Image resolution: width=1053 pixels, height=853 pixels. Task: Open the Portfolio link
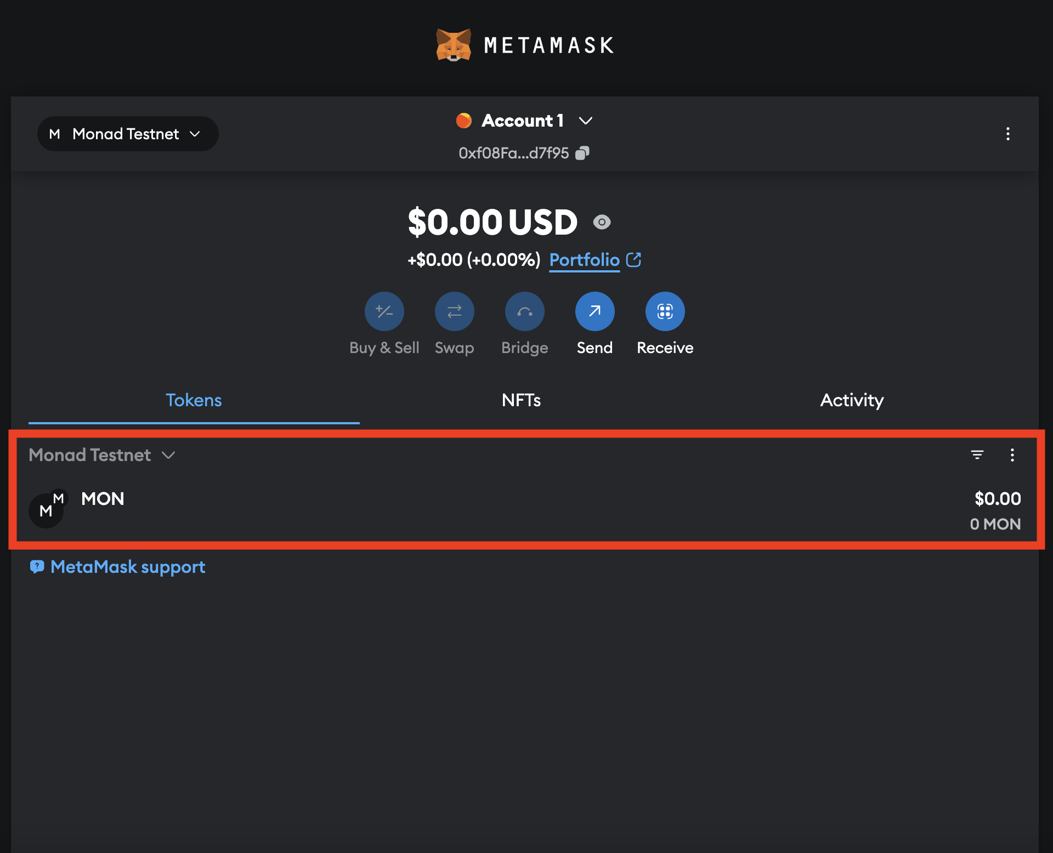[x=585, y=260]
